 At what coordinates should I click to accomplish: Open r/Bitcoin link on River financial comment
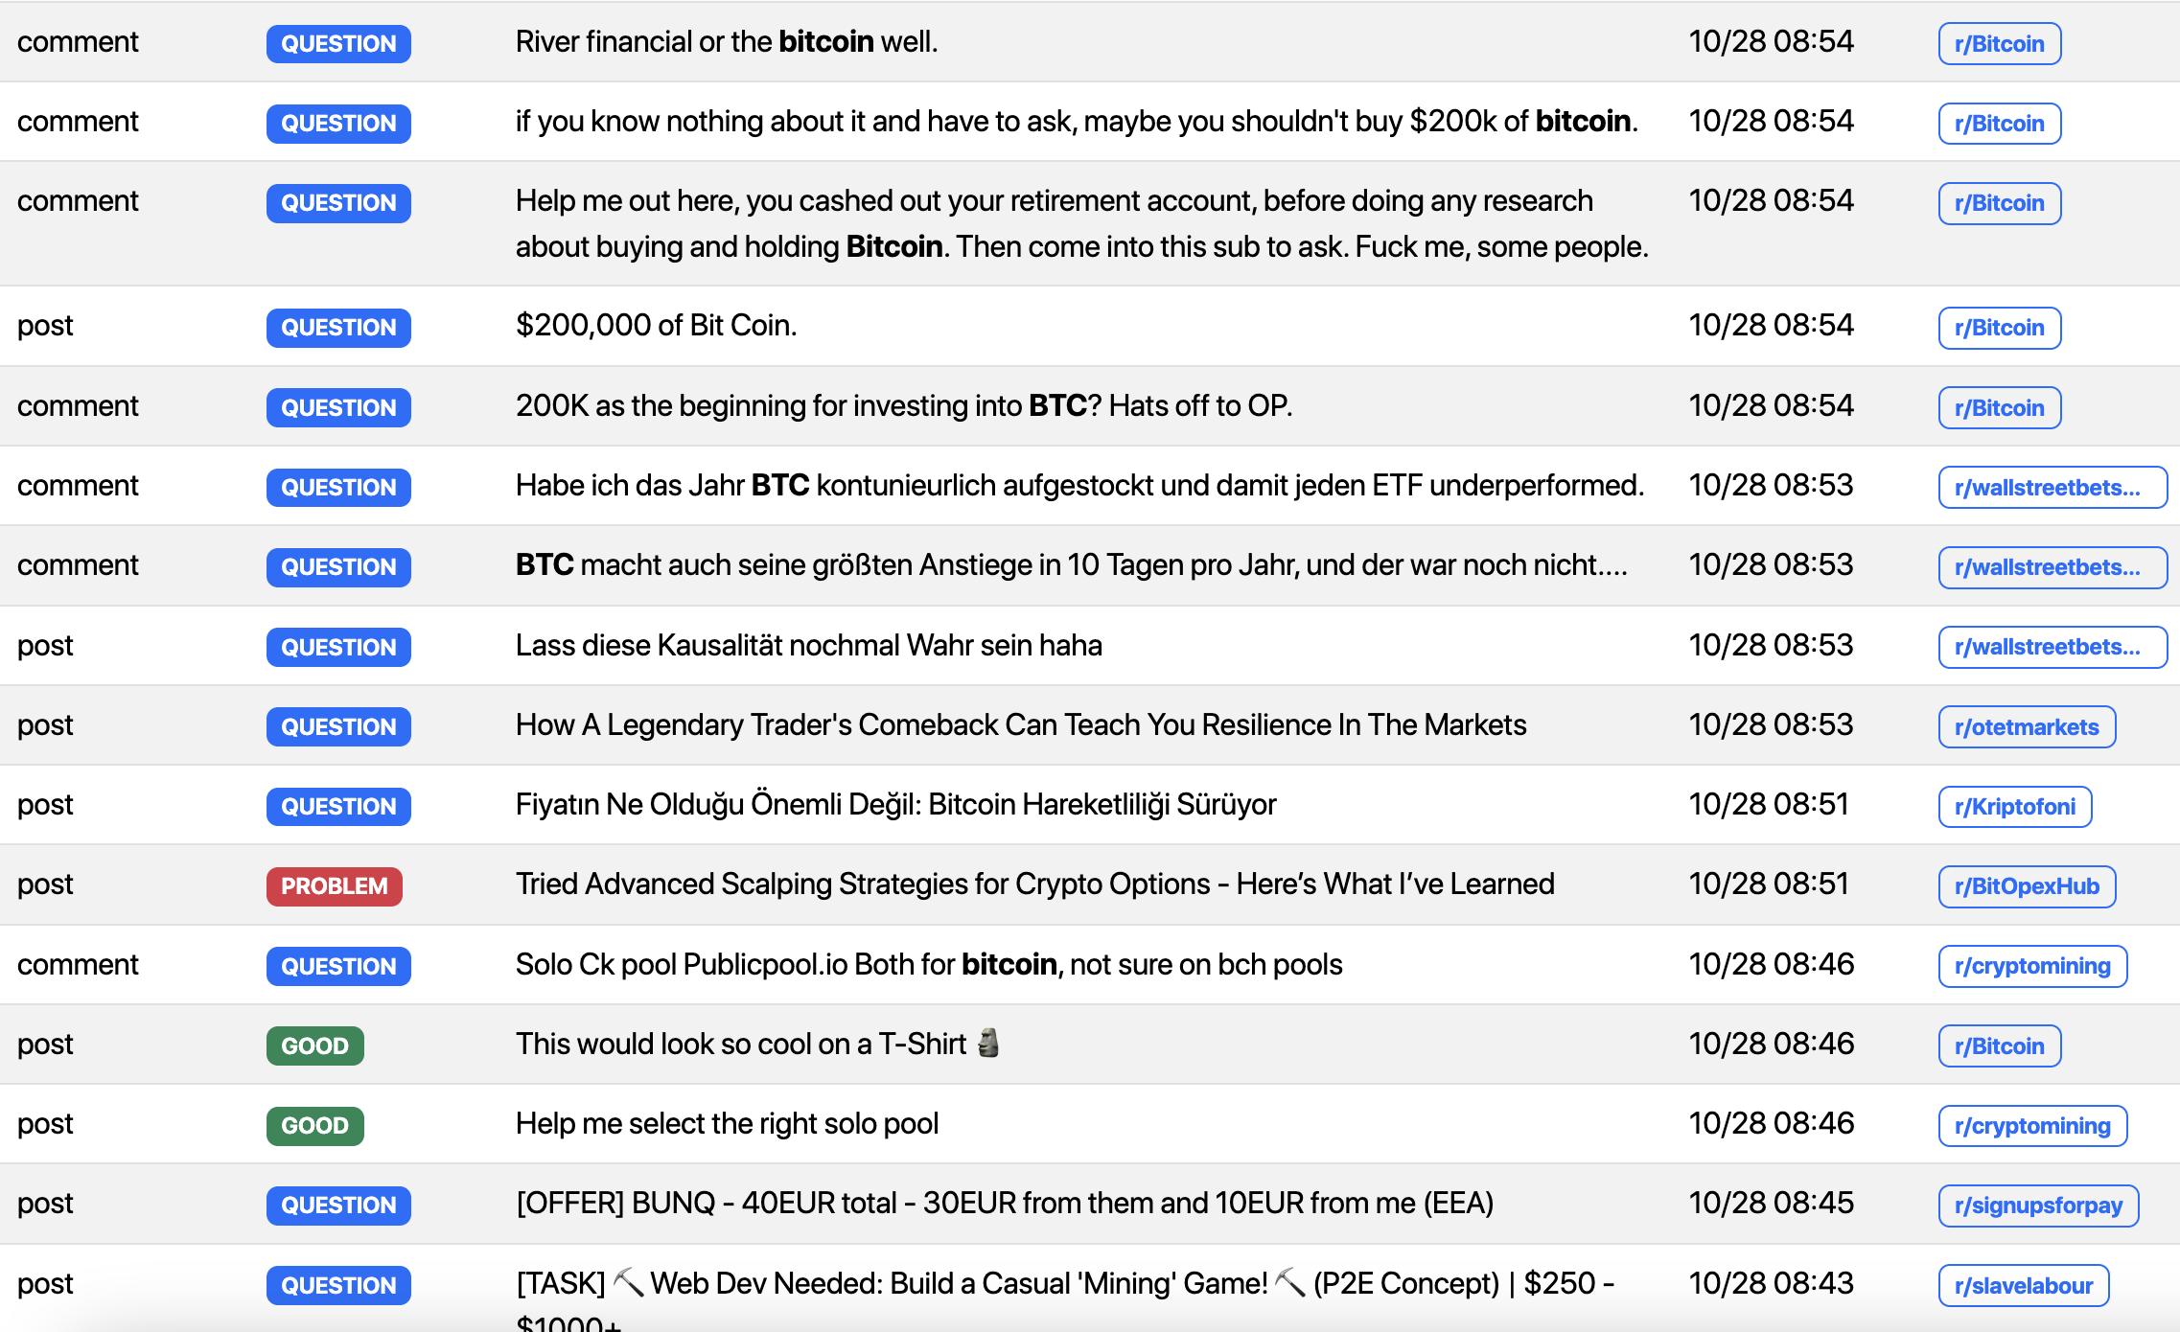click(1999, 44)
